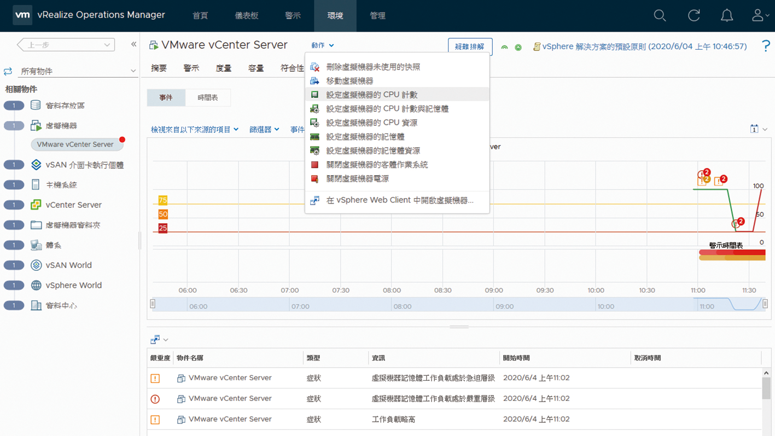Switch to the 首頁 top navigation tab
Image resolution: width=775 pixels, height=436 pixels.
pyautogui.click(x=200, y=16)
